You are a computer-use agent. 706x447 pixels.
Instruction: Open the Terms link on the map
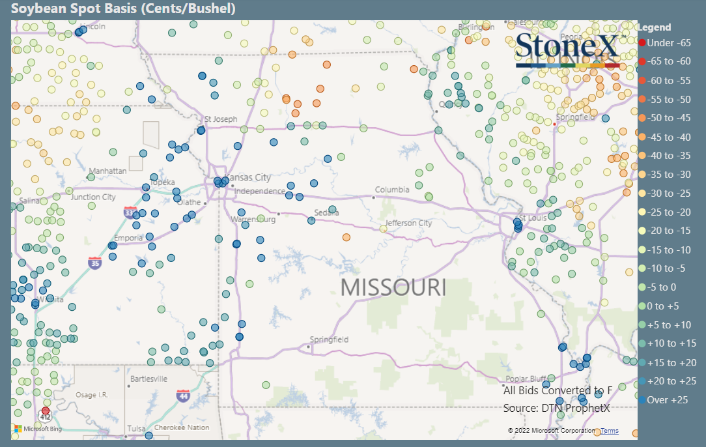pos(610,431)
